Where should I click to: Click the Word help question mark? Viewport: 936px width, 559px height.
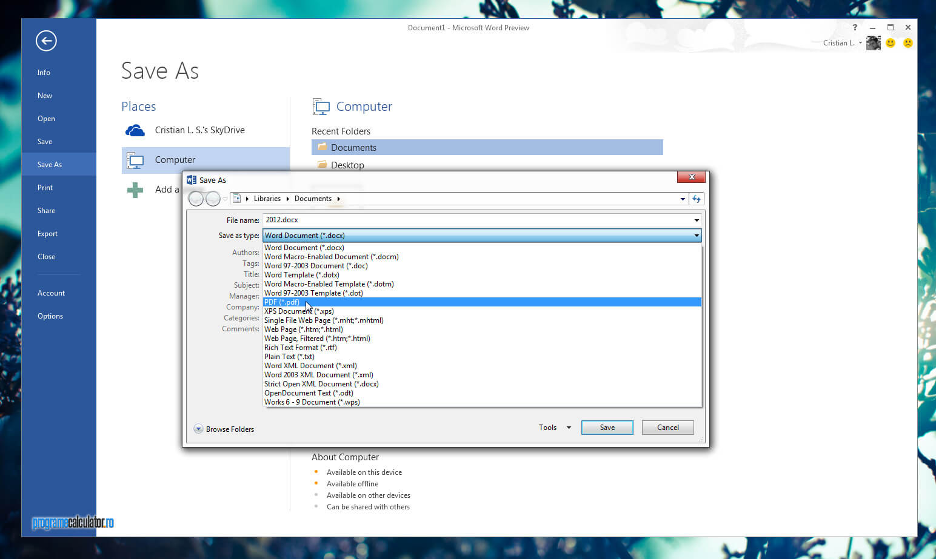tap(855, 27)
